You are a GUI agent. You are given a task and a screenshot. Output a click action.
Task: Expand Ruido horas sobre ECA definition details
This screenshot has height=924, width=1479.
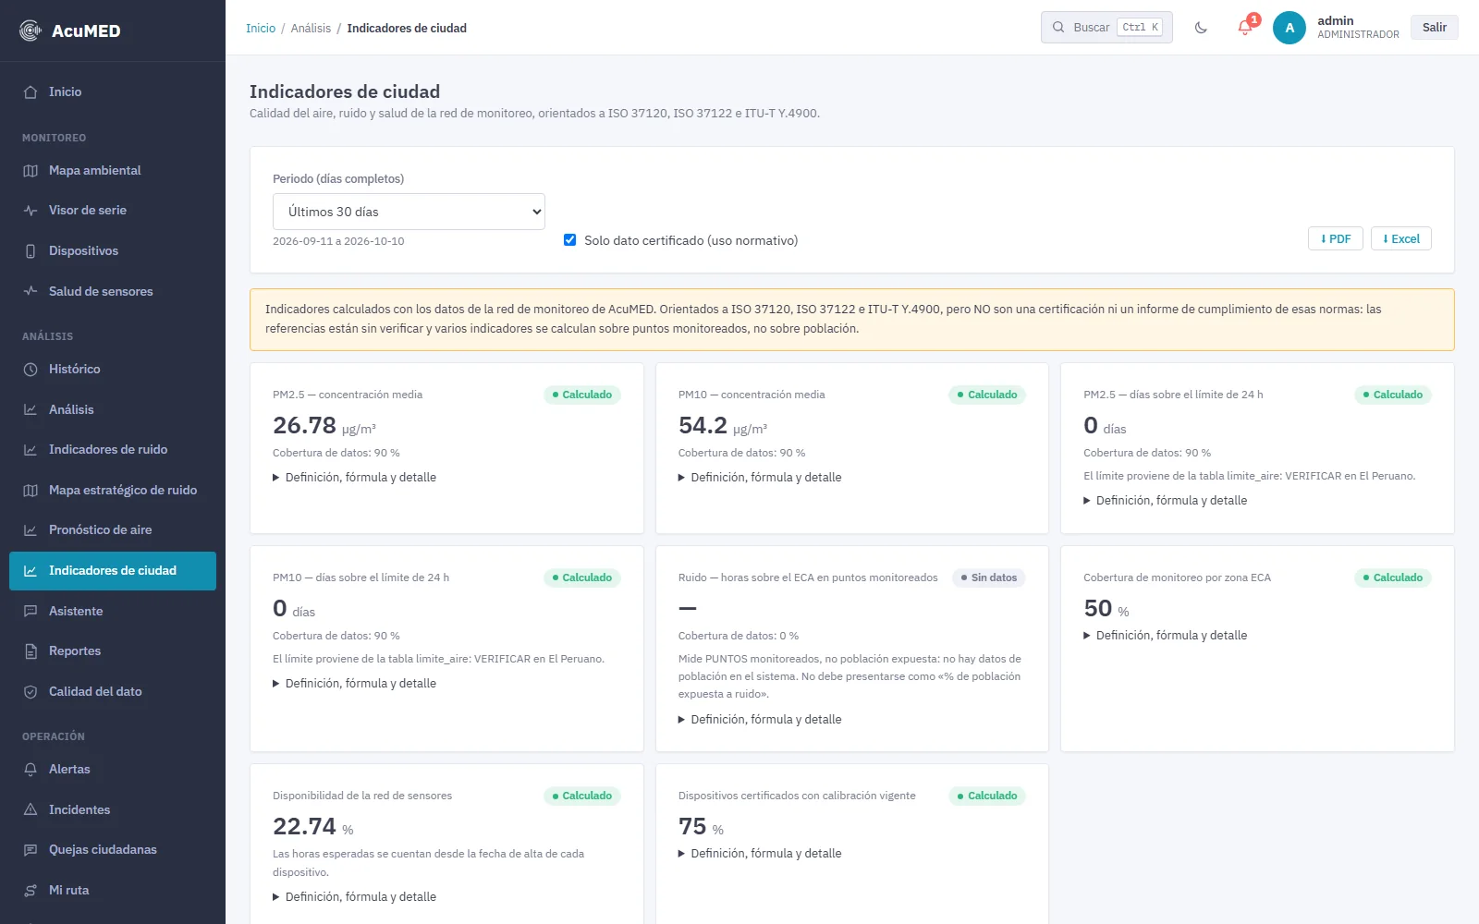760,720
